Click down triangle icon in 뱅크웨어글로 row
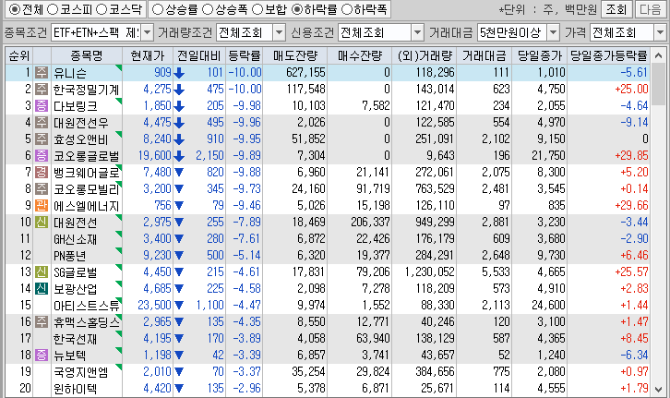Viewport: 670px width, 398px height. tap(179, 173)
